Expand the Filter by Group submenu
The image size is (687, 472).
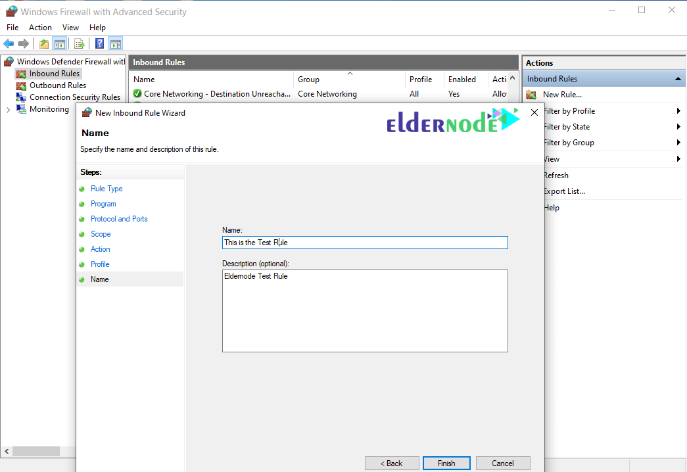pyautogui.click(x=678, y=143)
